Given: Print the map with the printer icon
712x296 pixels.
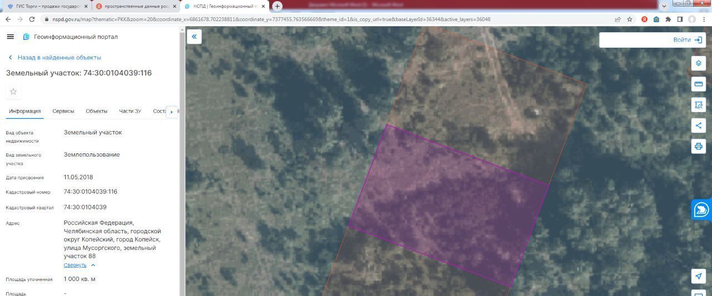Looking at the screenshot, I should coord(699,147).
